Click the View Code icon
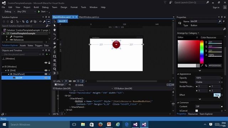228x128 pixels. pos(40,22)
